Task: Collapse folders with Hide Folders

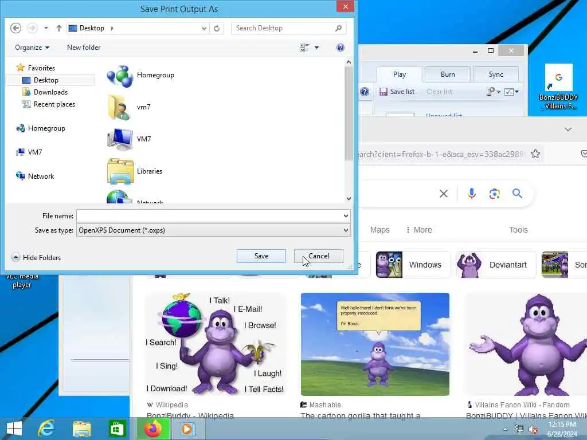Action: (36, 257)
